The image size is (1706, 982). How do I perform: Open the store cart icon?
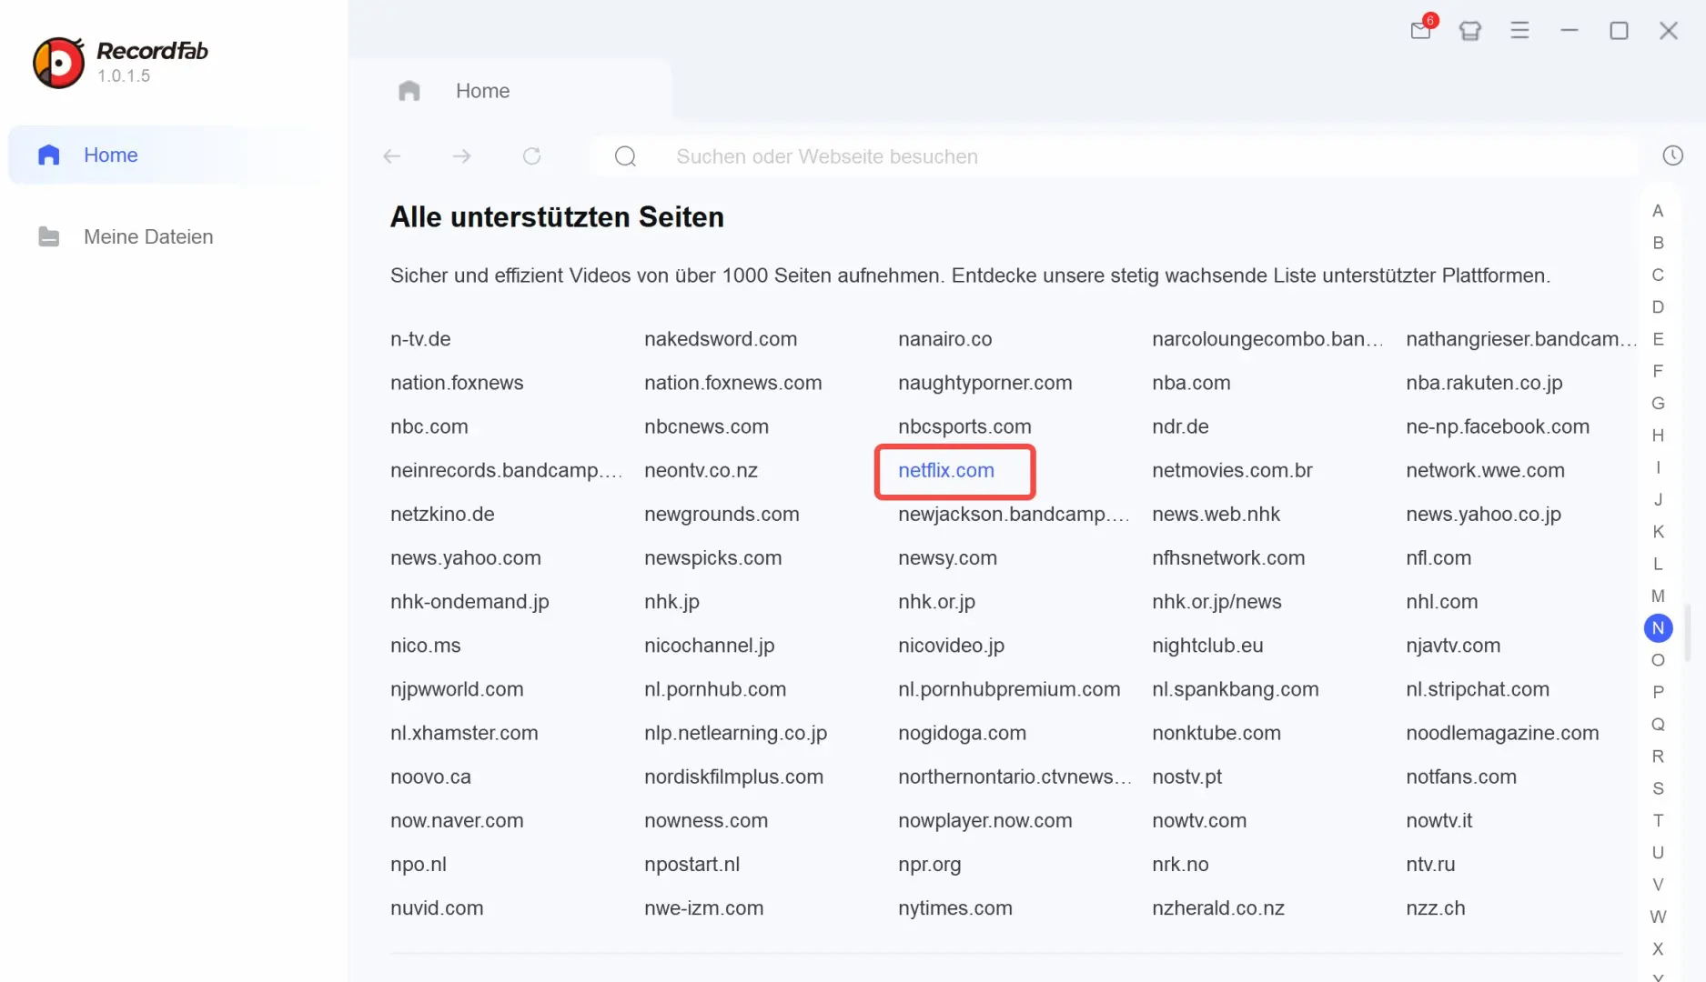point(1470,31)
